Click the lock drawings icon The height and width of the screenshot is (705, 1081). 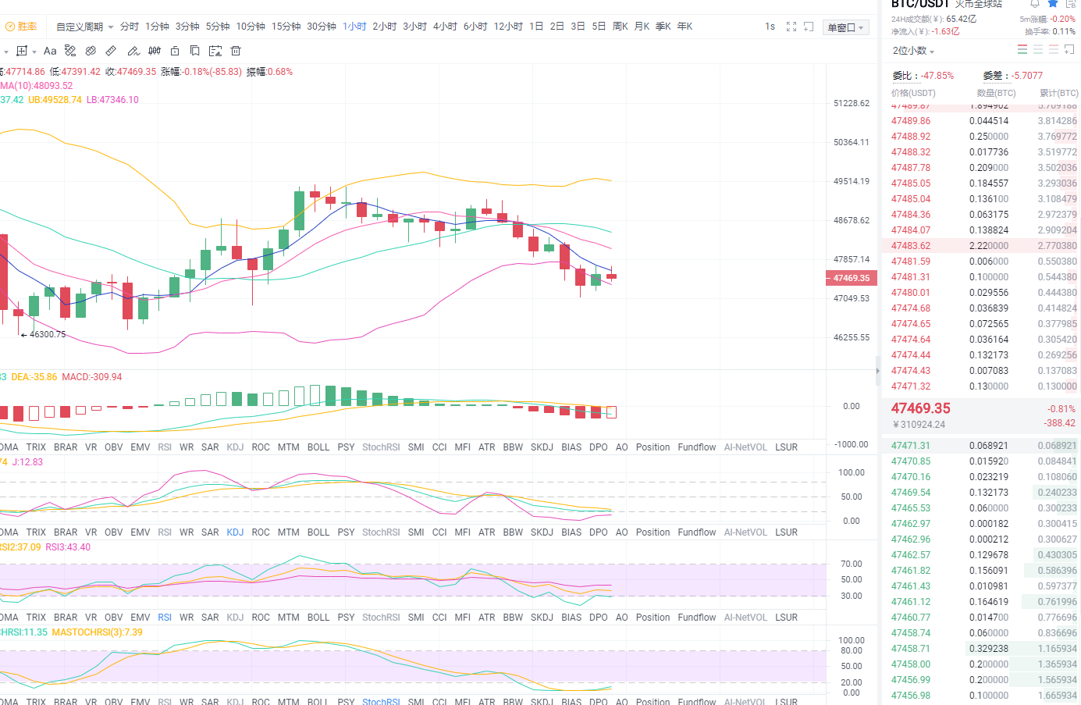[x=175, y=51]
